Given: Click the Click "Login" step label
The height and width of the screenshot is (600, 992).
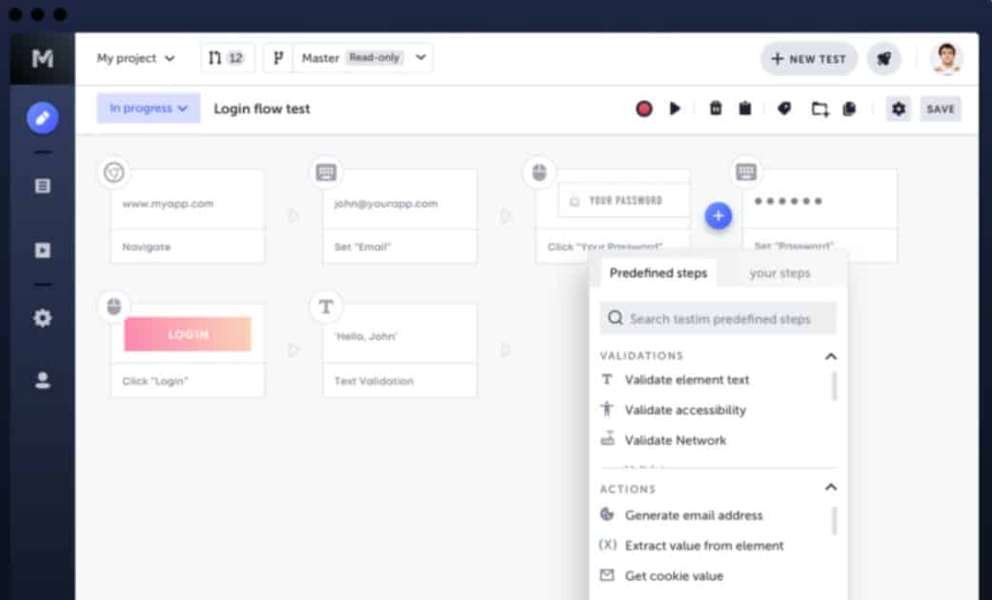Looking at the screenshot, I should (155, 381).
